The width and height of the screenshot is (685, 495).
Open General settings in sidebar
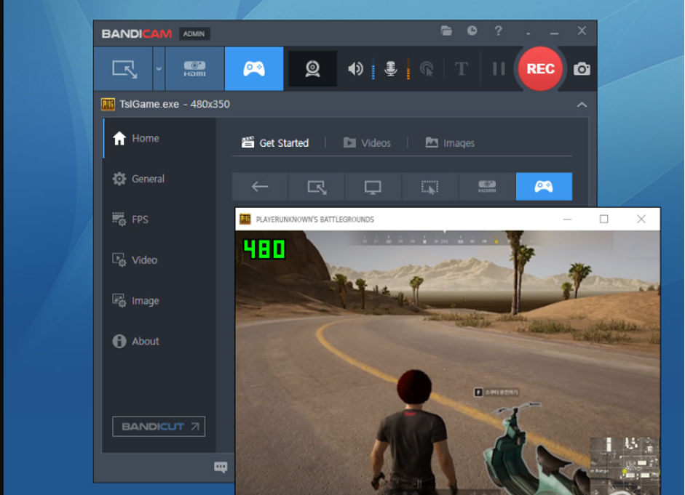(x=159, y=179)
